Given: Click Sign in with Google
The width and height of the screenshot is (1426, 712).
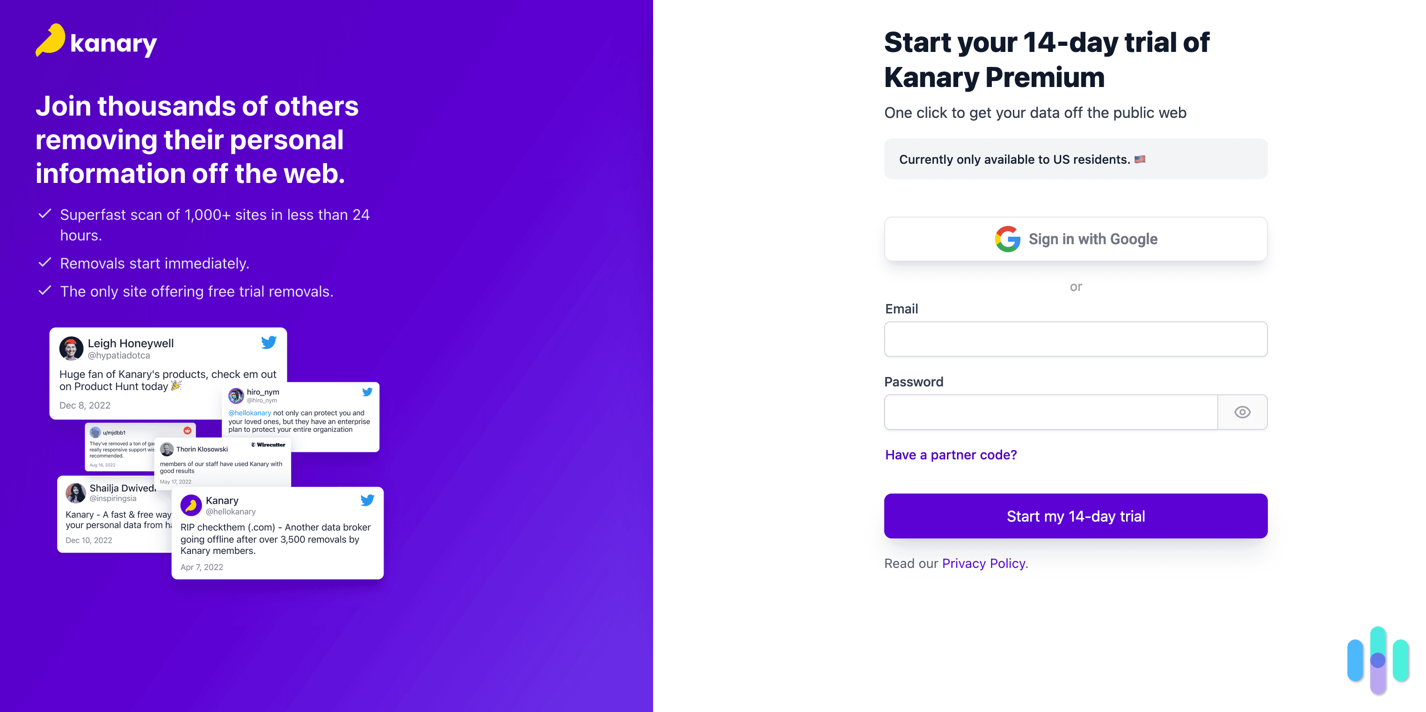Looking at the screenshot, I should (x=1076, y=239).
